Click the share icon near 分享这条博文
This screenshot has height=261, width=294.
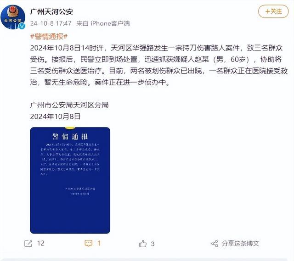215,244
